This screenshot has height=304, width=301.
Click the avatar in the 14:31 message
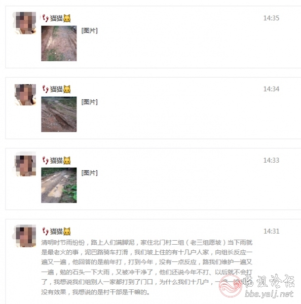25,236
